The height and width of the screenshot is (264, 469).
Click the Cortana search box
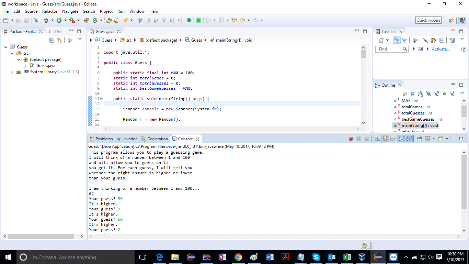pyautogui.click(x=76, y=257)
